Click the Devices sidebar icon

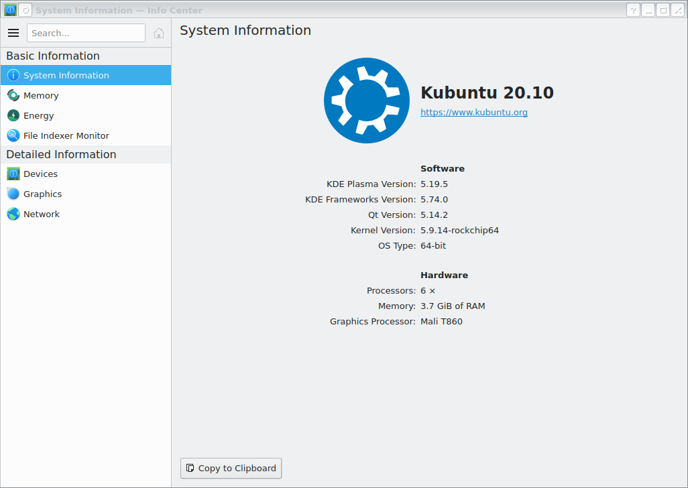(13, 174)
